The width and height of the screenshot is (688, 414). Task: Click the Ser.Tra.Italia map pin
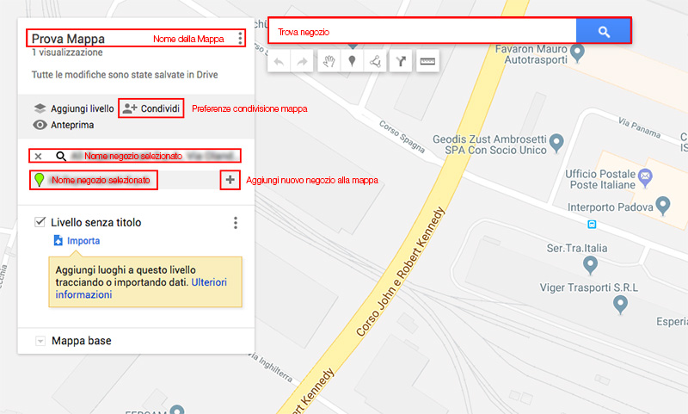pos(590,265)
